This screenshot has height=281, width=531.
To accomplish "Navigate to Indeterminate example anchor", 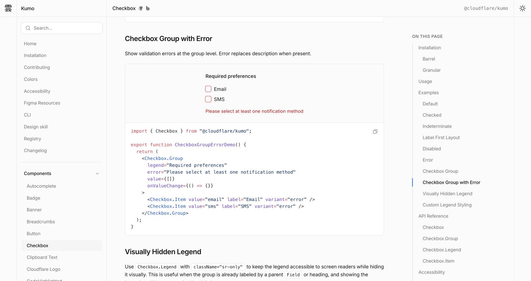I will tap(437, 126).
